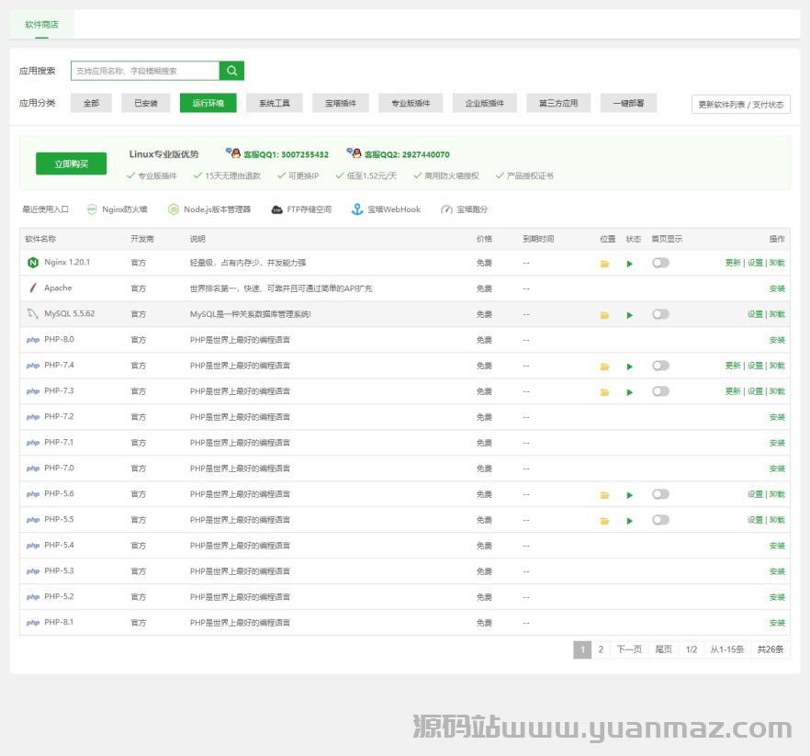Toggle homepage display for PHP-5.6
This screenshot has height=756, width=810.
pos(660,494)
